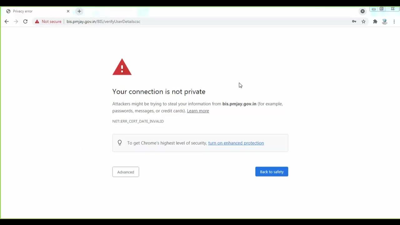This screenshot has height=225, width=400.
Task: Click the Advanced button
Action: [126, 172]
